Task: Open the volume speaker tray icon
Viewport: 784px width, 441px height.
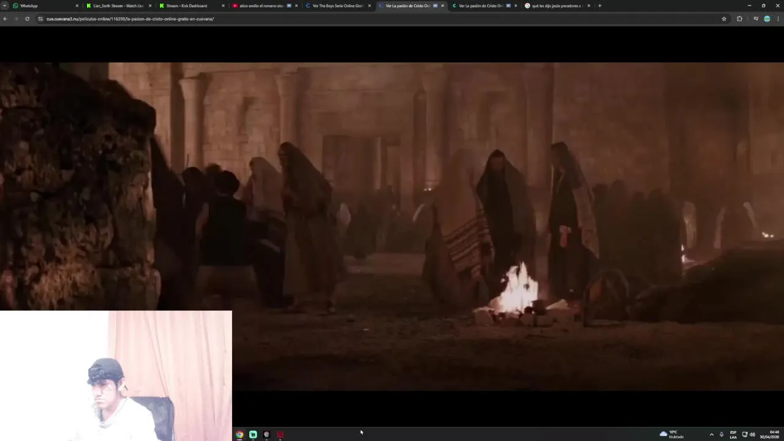Action: [x=752, y=434]
